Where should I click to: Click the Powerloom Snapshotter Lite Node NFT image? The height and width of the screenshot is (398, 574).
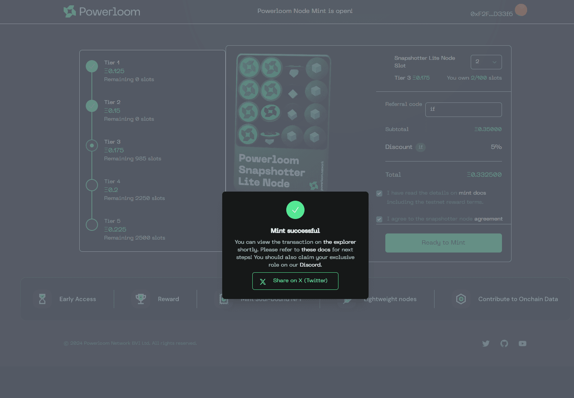[282, 123]
